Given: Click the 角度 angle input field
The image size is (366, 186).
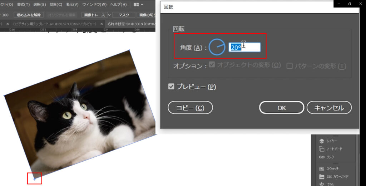Looking at the screenshot, I should click(244, 48).
